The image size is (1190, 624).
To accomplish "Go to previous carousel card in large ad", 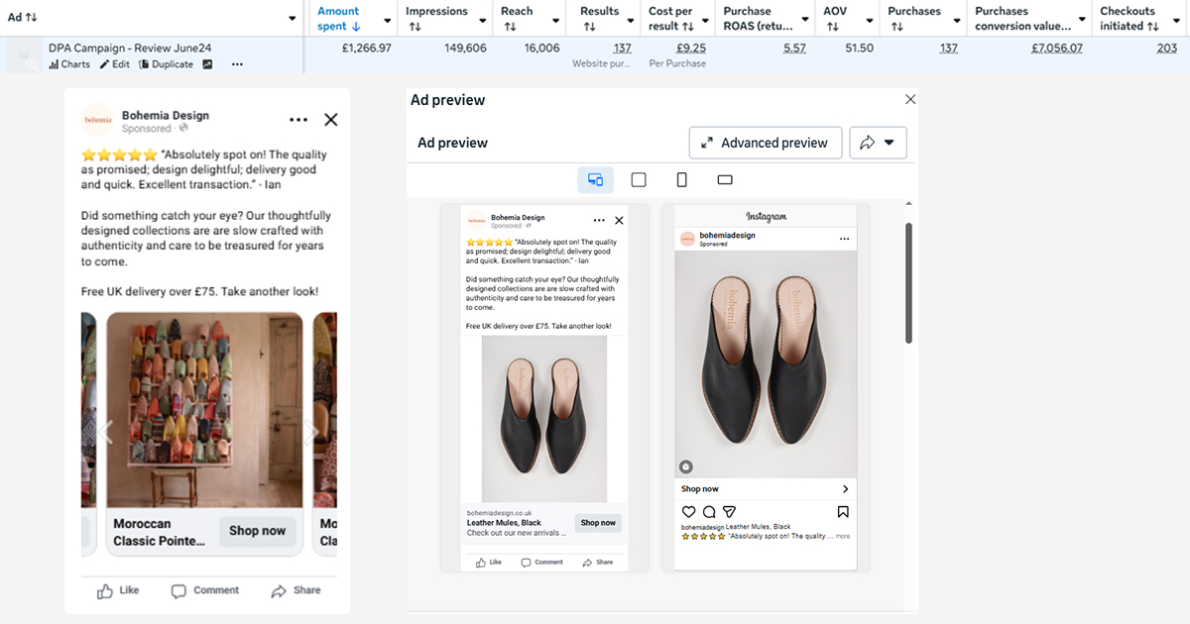I will [105, 432].
